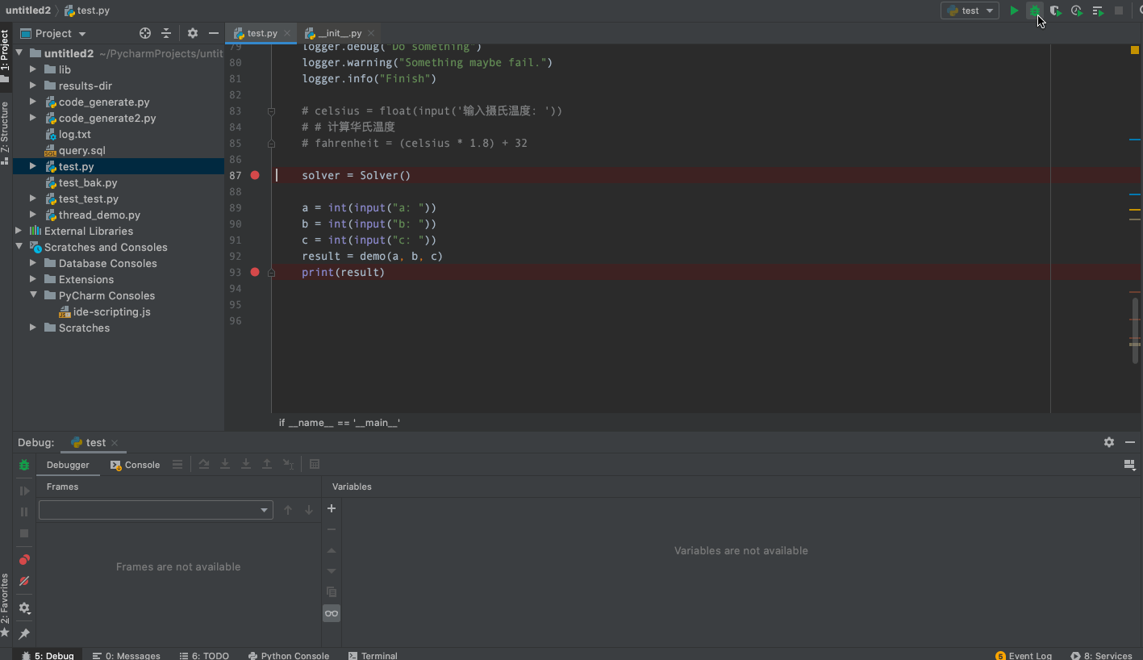Select the __init__.py editor tab
Image resolution: width=1143 pixels, height=660 pixels.
click(x=340, y=33)
